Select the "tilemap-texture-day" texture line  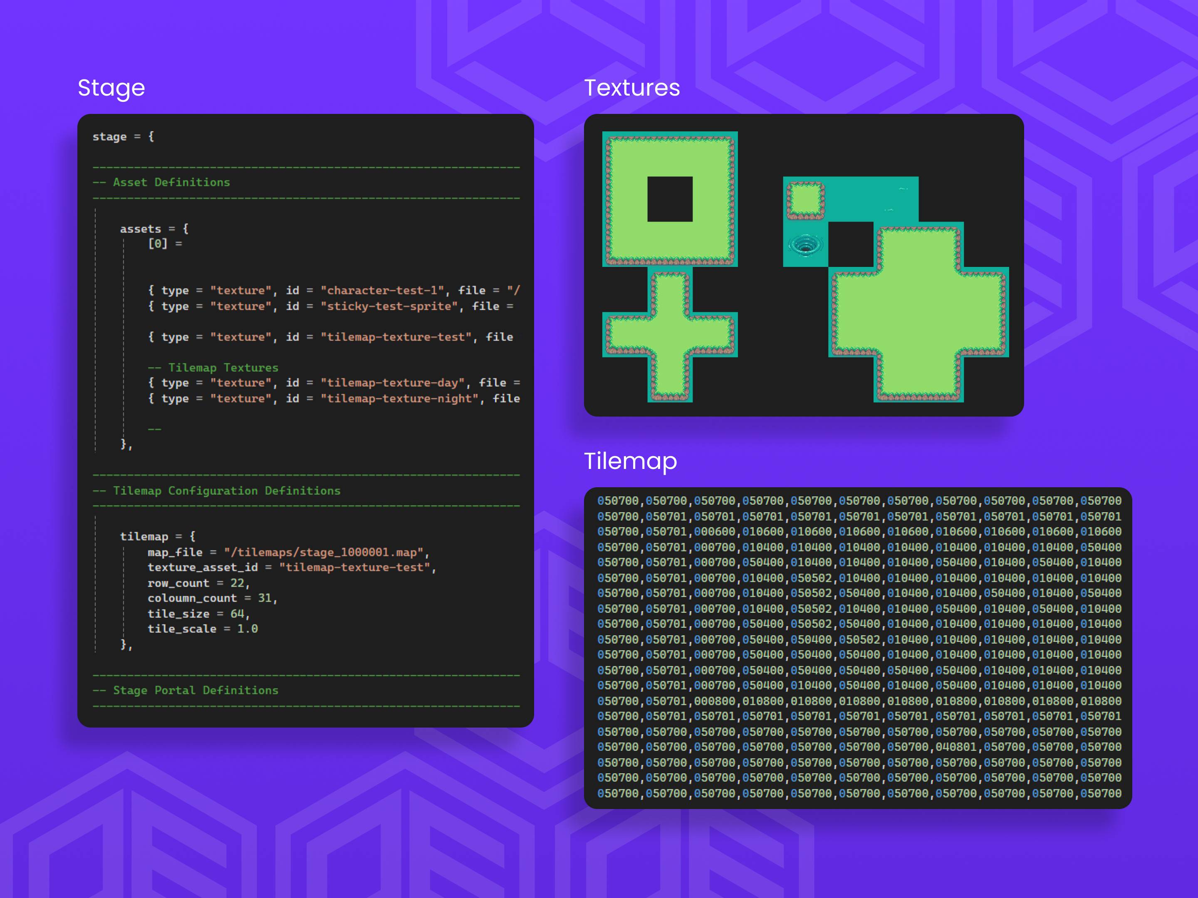tap(334, 383)
